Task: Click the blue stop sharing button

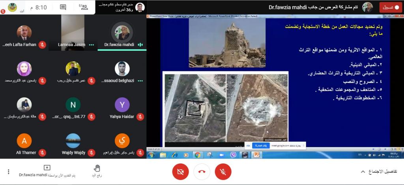Action: click(x=258, y=145)
